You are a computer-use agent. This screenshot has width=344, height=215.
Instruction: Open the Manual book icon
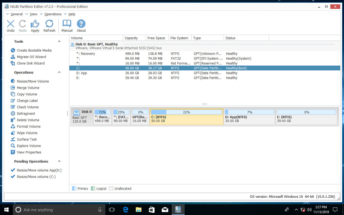pos(67,26)
